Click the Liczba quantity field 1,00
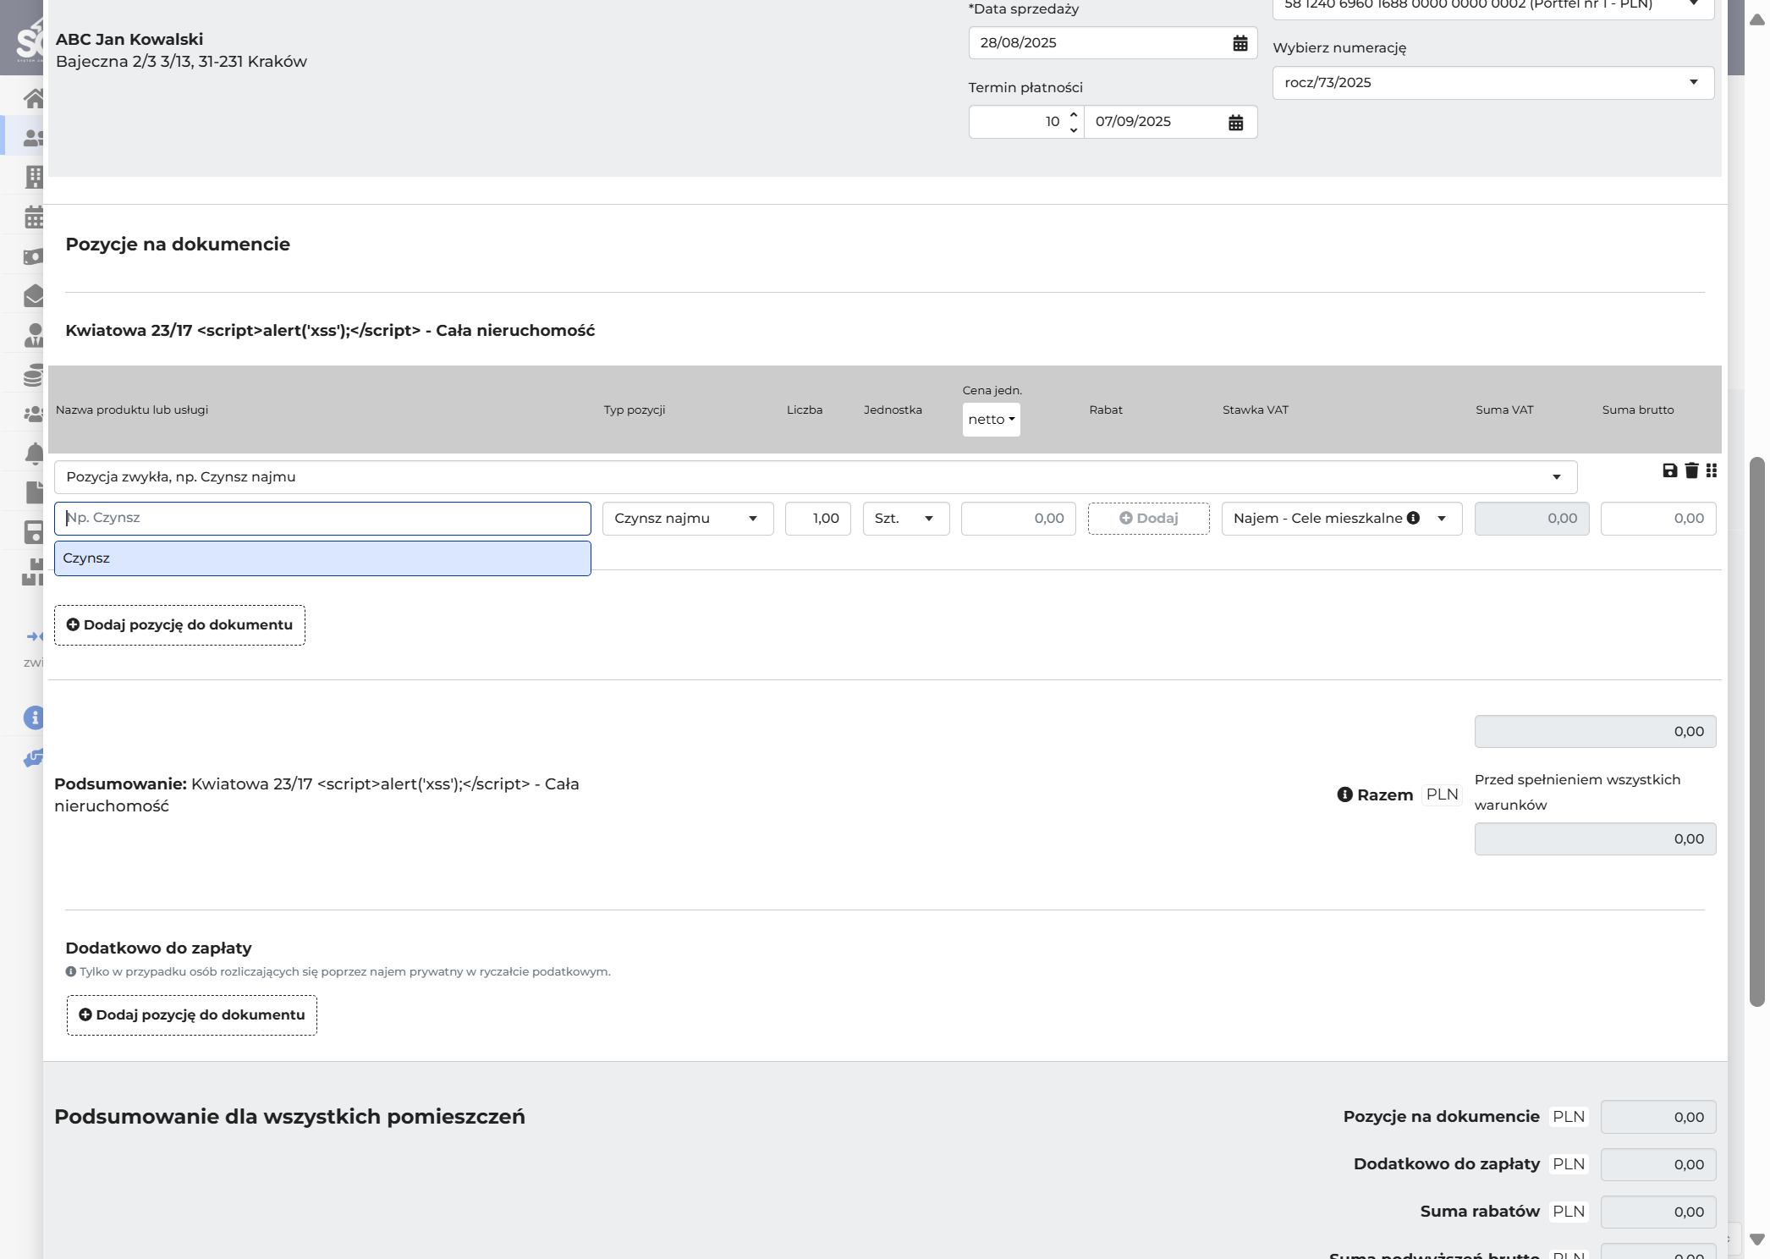This screenshot has height=1259, width=1770. point(818,519)
